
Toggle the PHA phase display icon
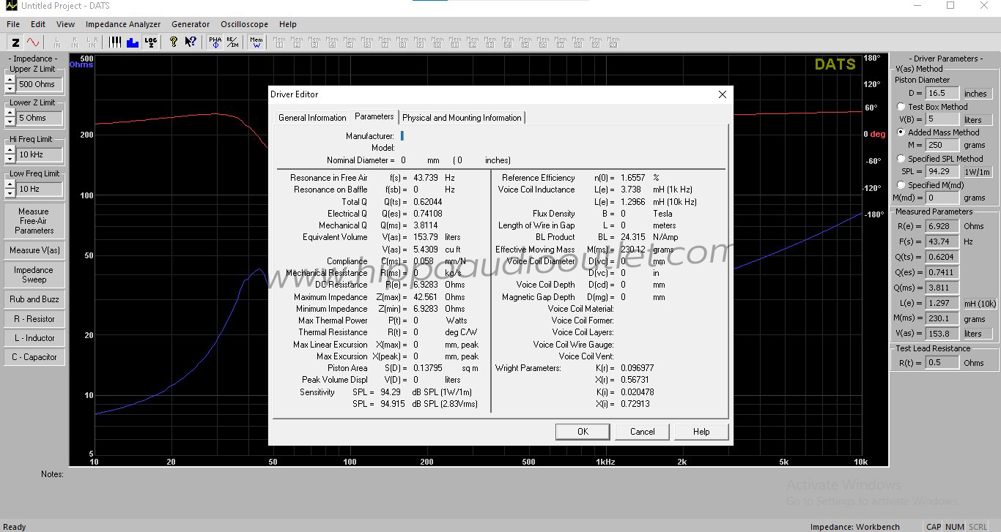pyautogui.click(x=215, y=42)
